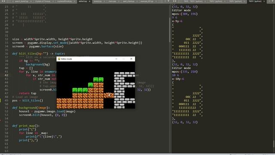Click the 'def print_map():' line
Image resolution: width=275 pixels, height=155 pixels.
26,126
